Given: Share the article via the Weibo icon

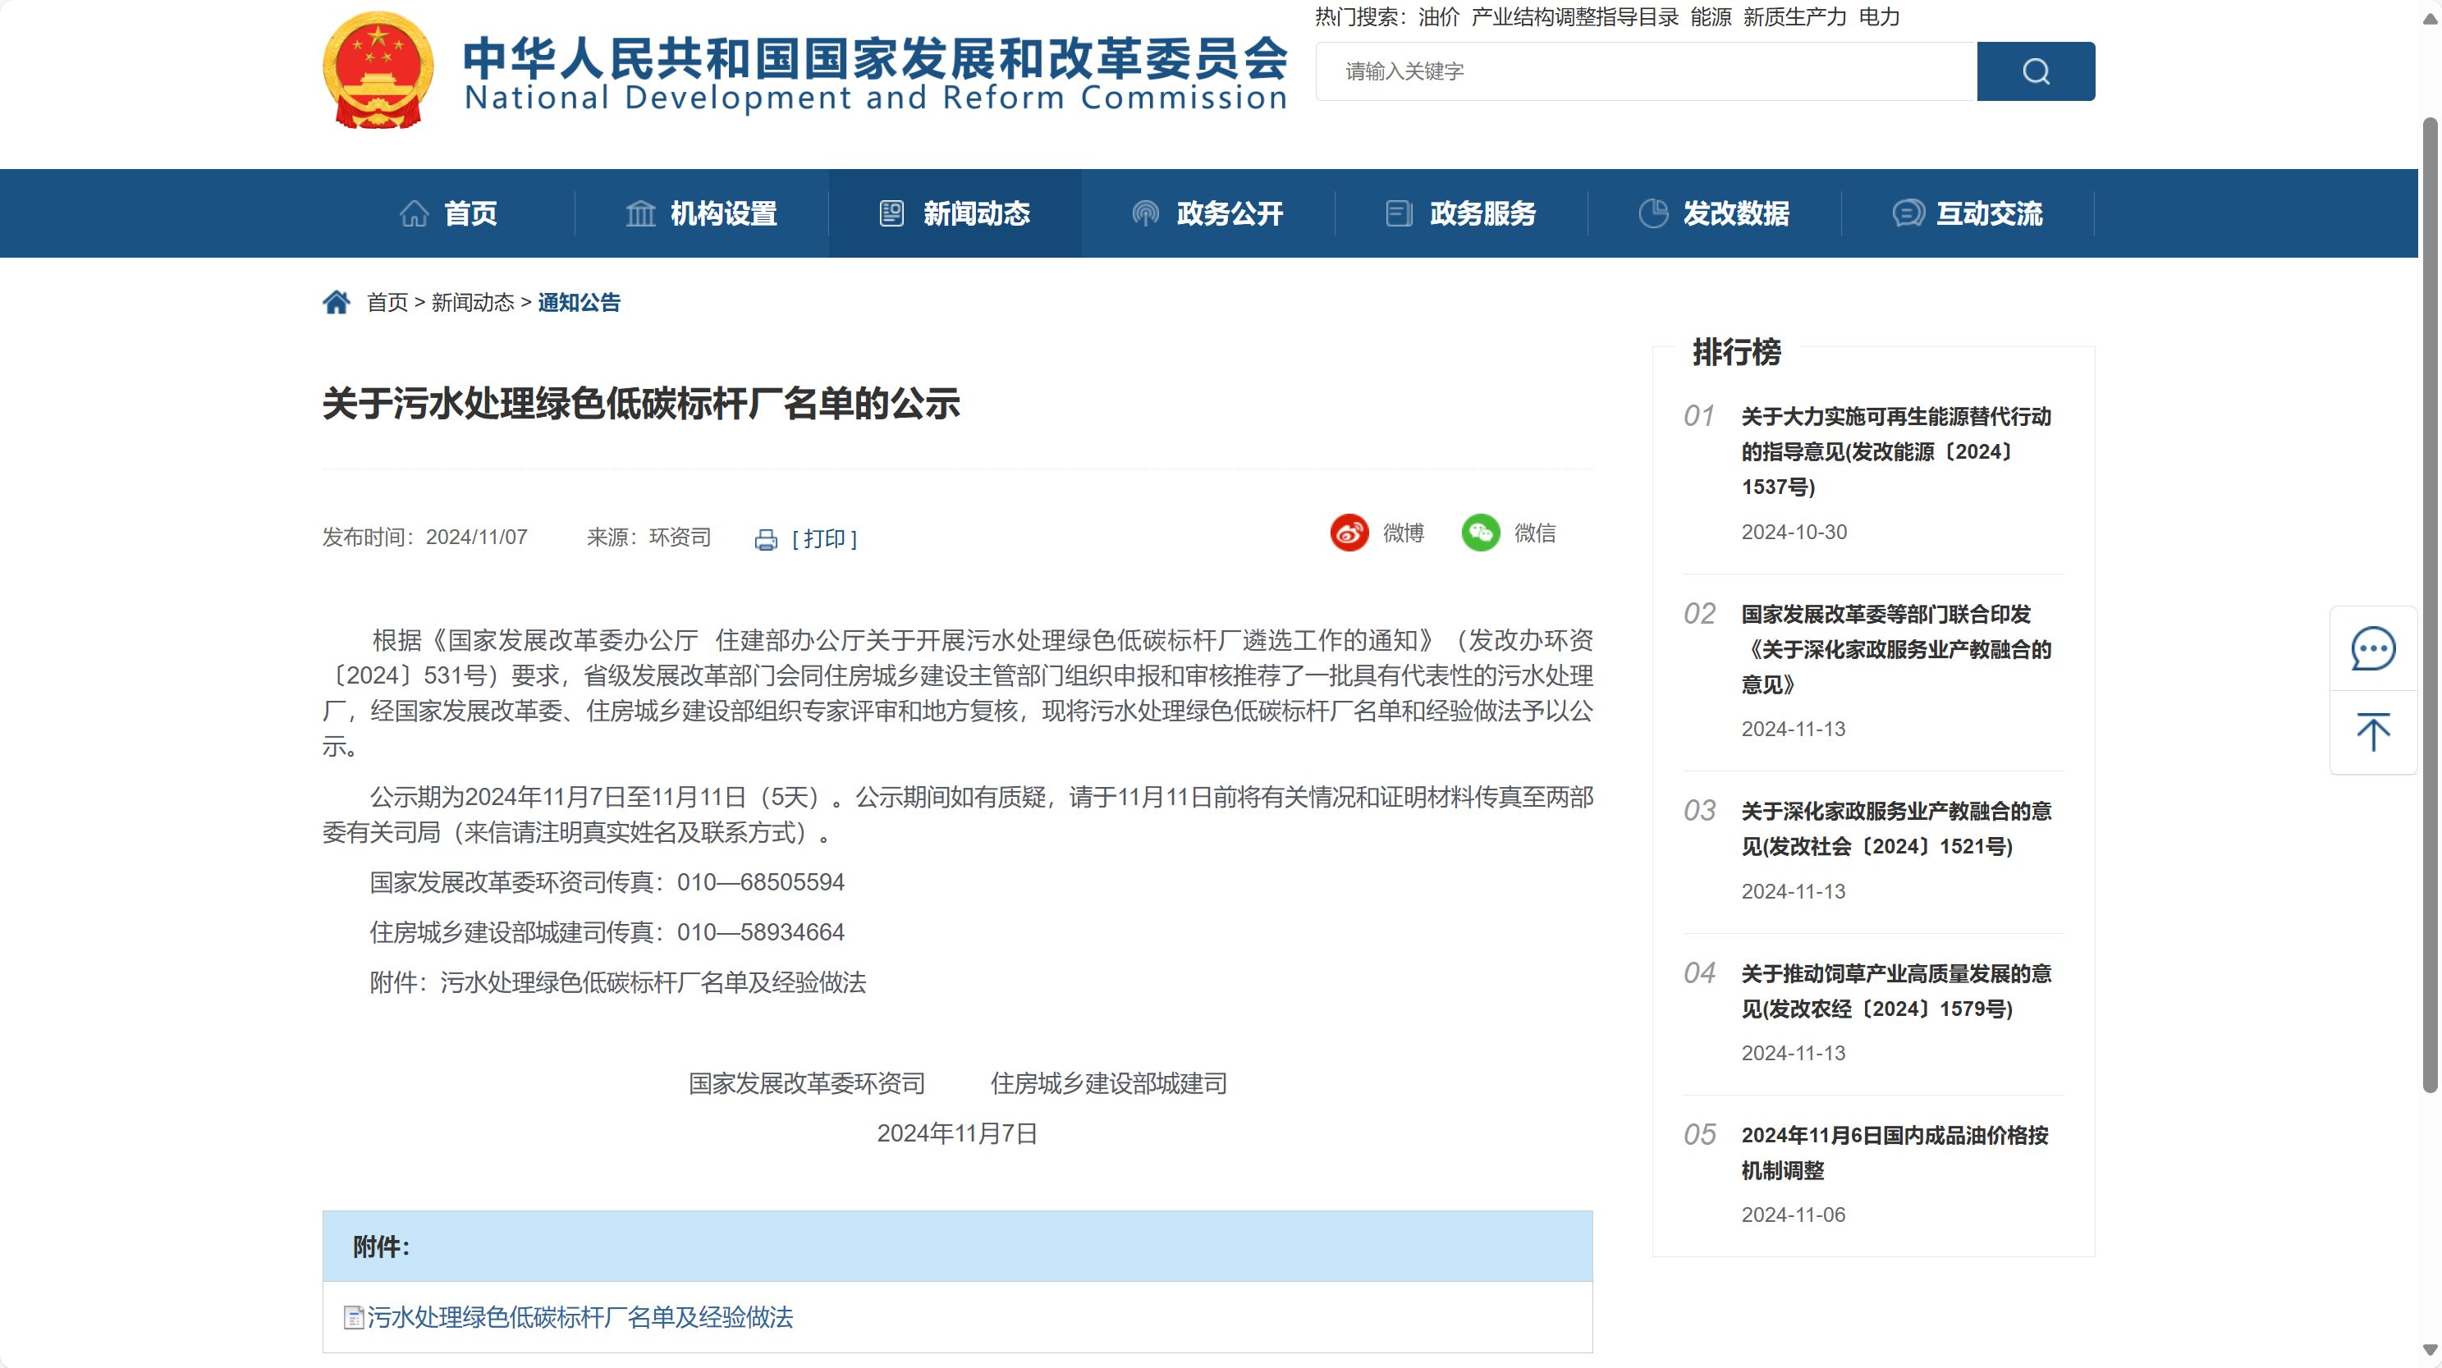Looking at the screenshot, I should click(1349, 533).
